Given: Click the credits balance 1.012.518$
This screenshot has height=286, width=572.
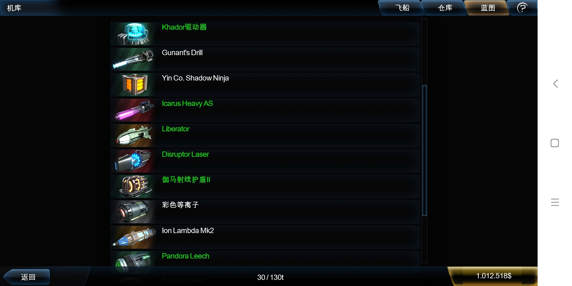Looking at the screenshot, I should 494,276.
